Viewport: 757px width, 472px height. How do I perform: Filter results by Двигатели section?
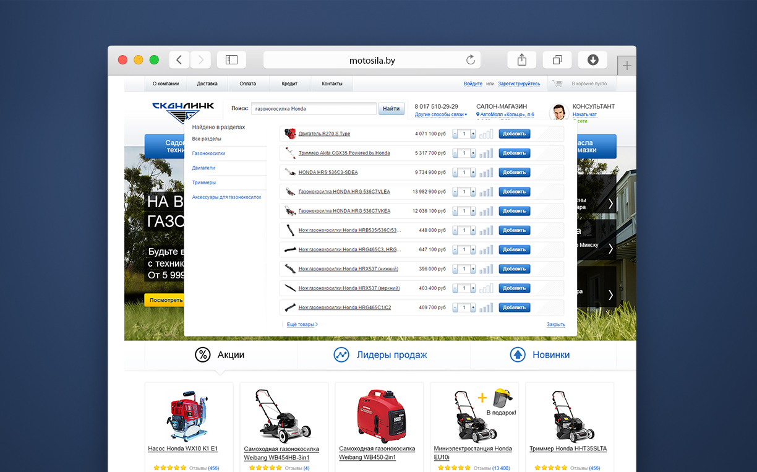point(203,168)
